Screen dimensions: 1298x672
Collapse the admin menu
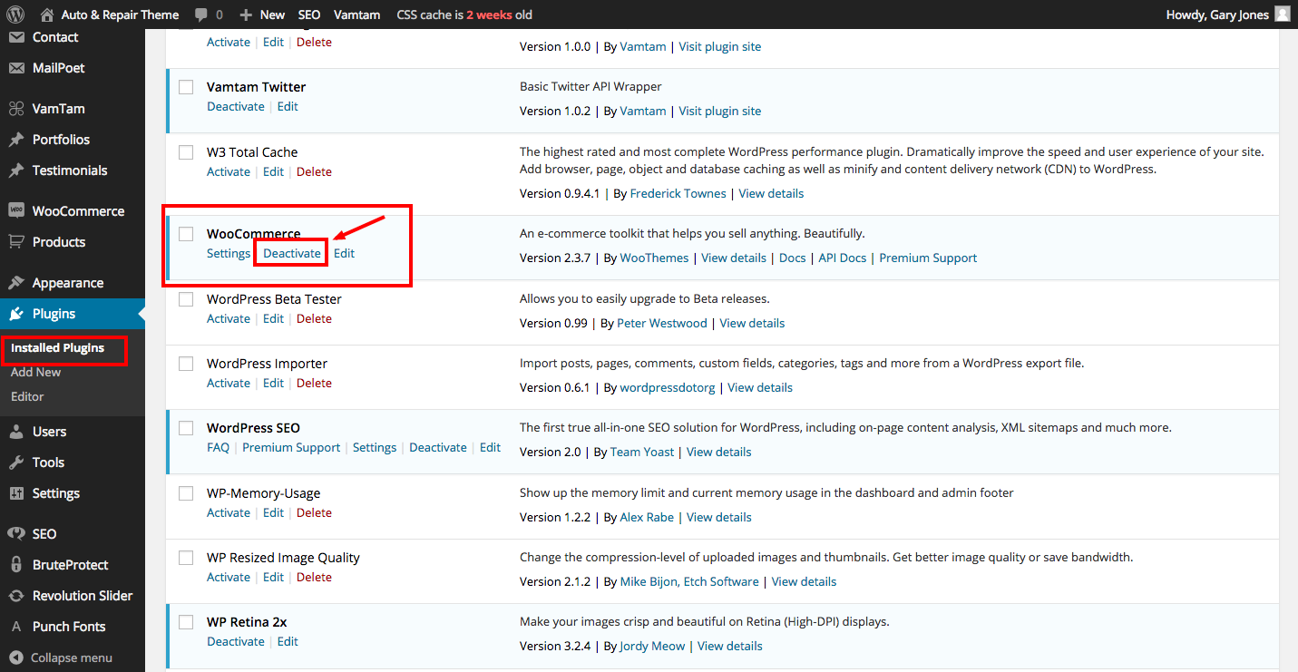(63, 657)
